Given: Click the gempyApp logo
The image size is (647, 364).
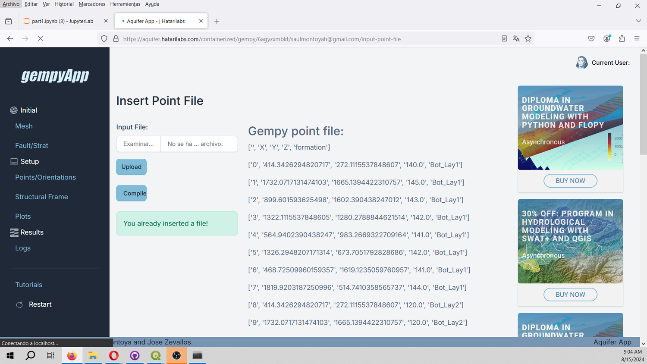Looking at the screenshot, I should (x=55, y=76).
